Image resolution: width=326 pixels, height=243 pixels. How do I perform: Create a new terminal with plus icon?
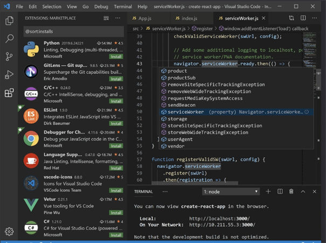(268, 191)
